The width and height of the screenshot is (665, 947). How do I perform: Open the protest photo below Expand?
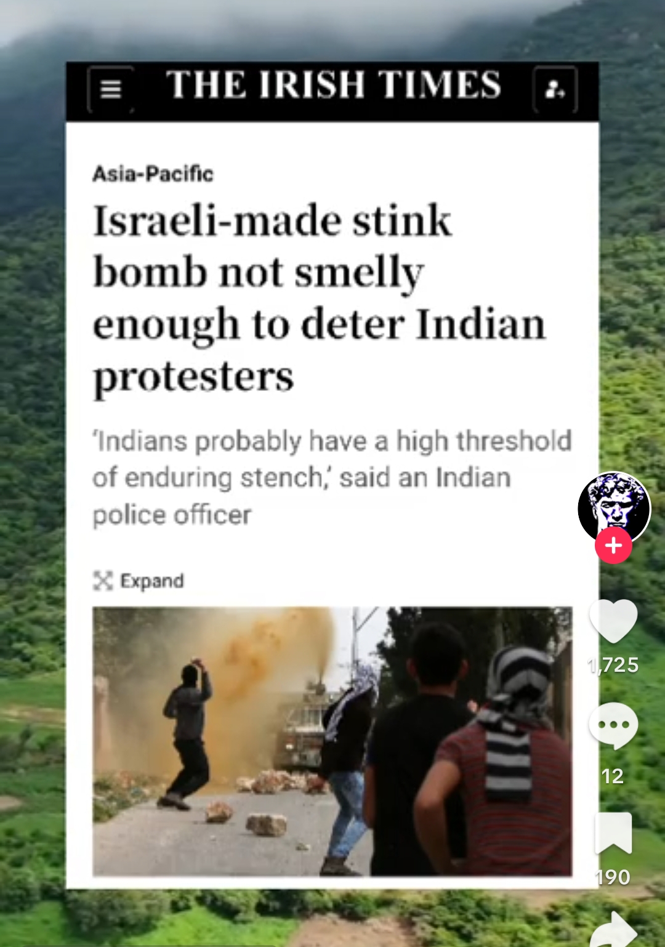point(332,741)
